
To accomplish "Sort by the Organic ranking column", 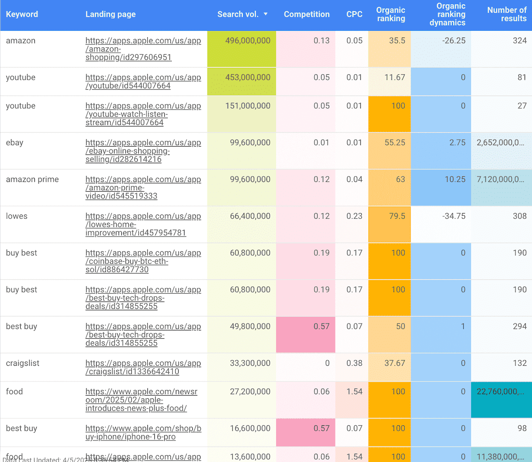I will tap(391, 14).
